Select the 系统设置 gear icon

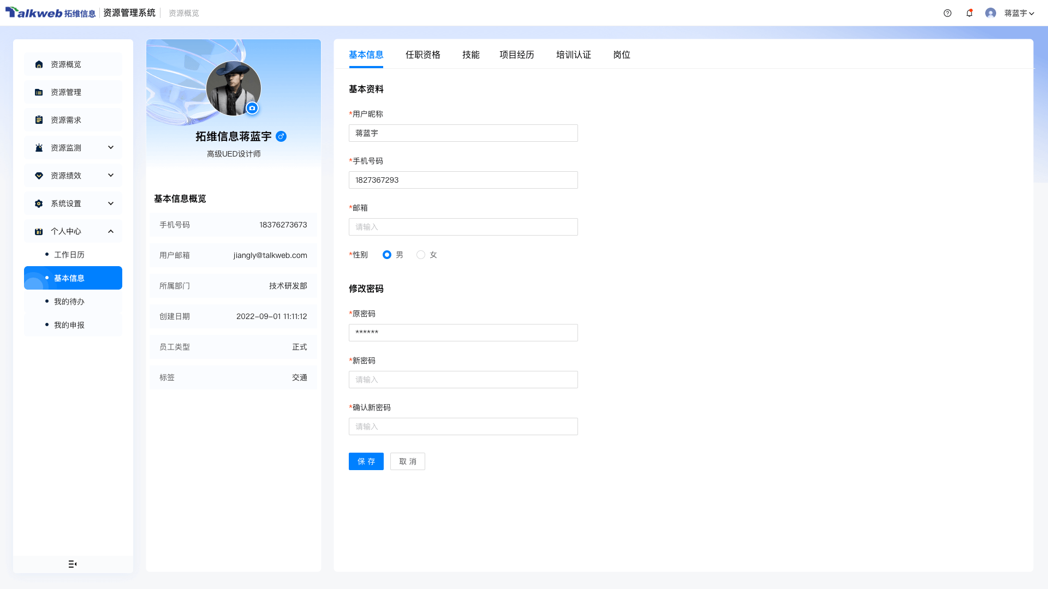(x=38, y=203)
